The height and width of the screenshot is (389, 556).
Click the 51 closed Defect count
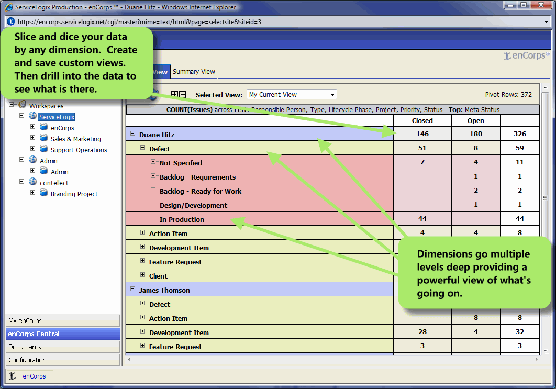tap(422, 148)
